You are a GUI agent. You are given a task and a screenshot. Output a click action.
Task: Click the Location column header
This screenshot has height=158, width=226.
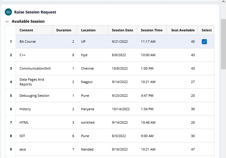88,30
